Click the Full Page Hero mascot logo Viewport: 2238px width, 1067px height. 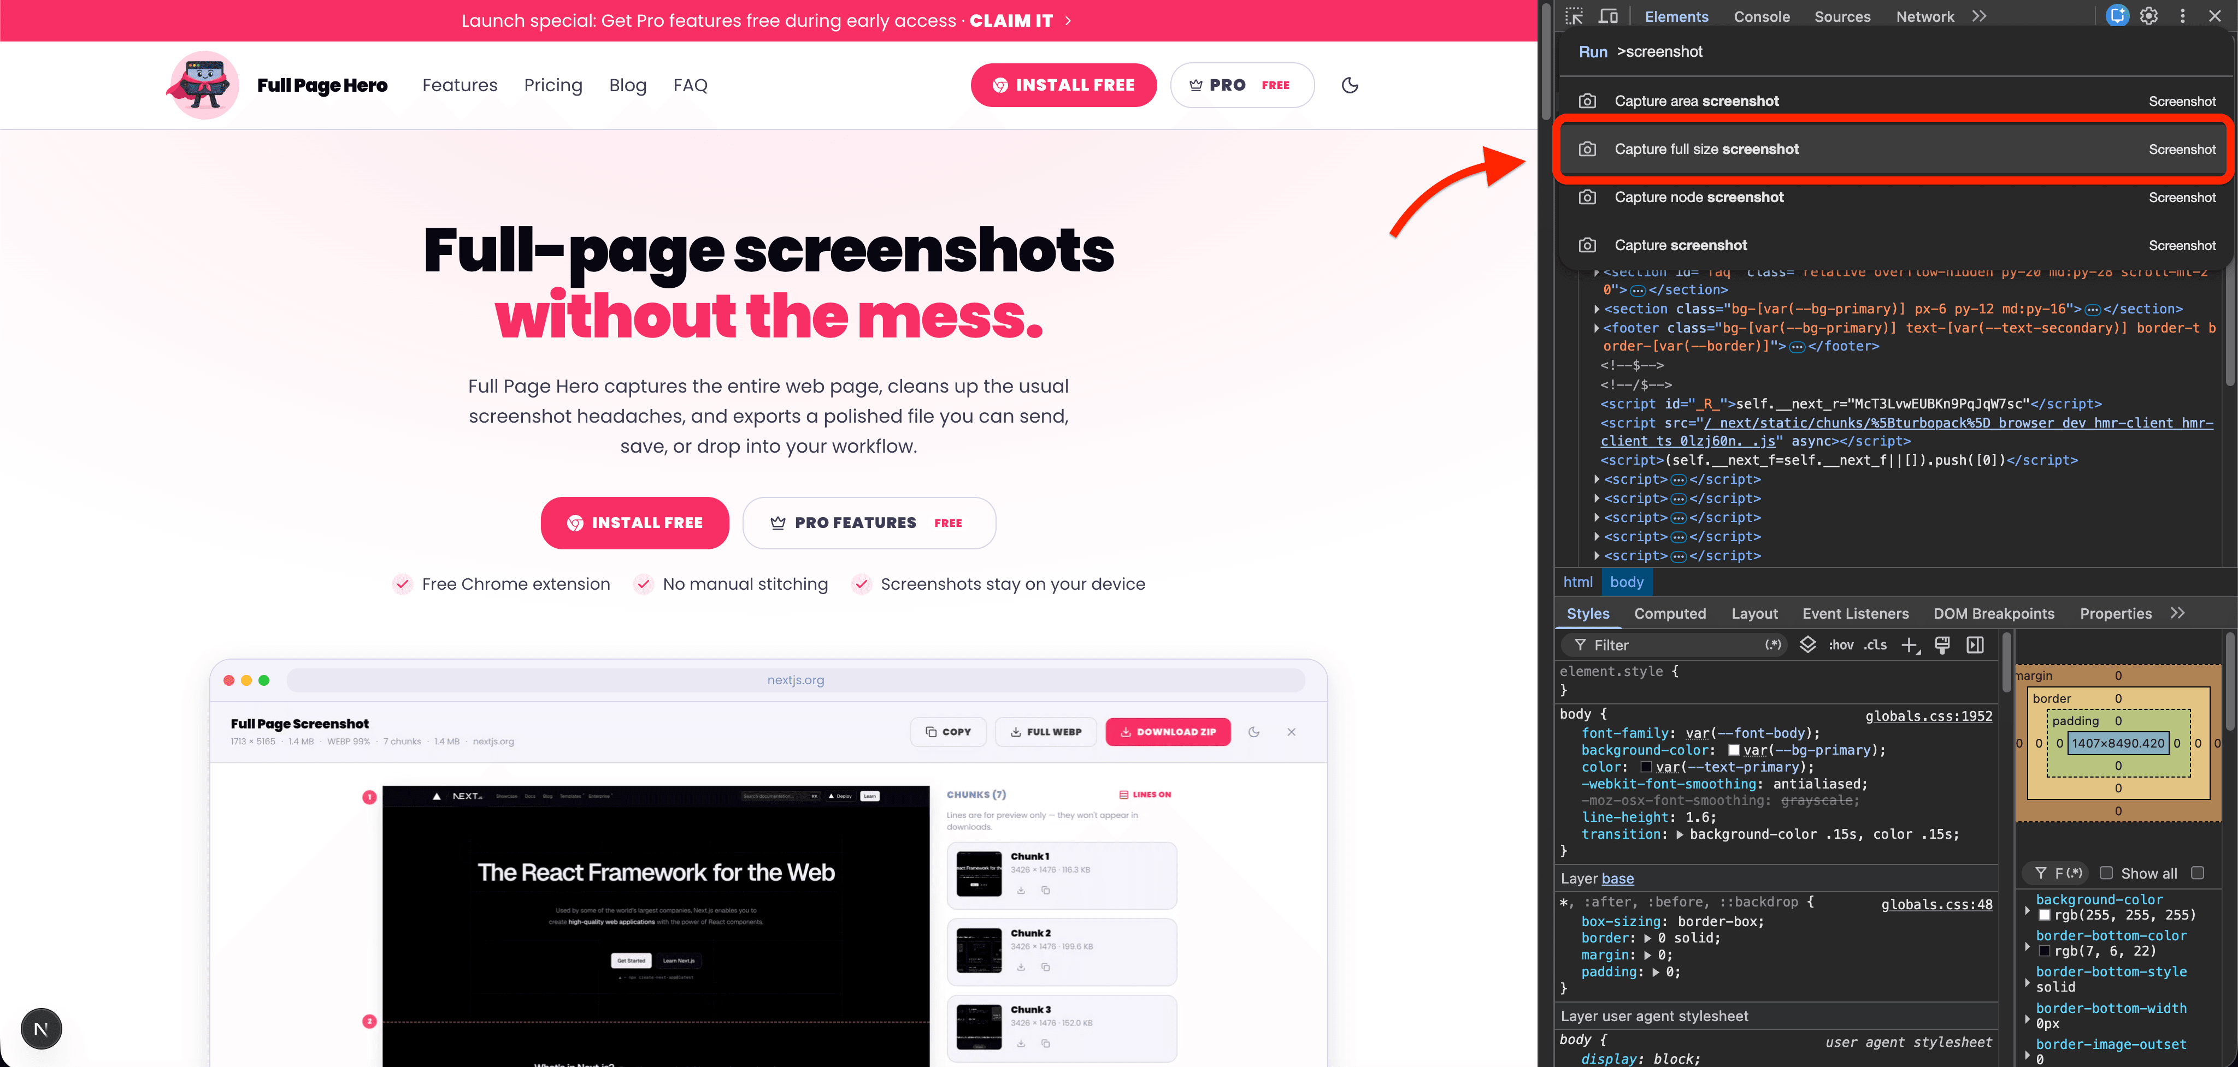pyautogui.click(x=203, y=84)
